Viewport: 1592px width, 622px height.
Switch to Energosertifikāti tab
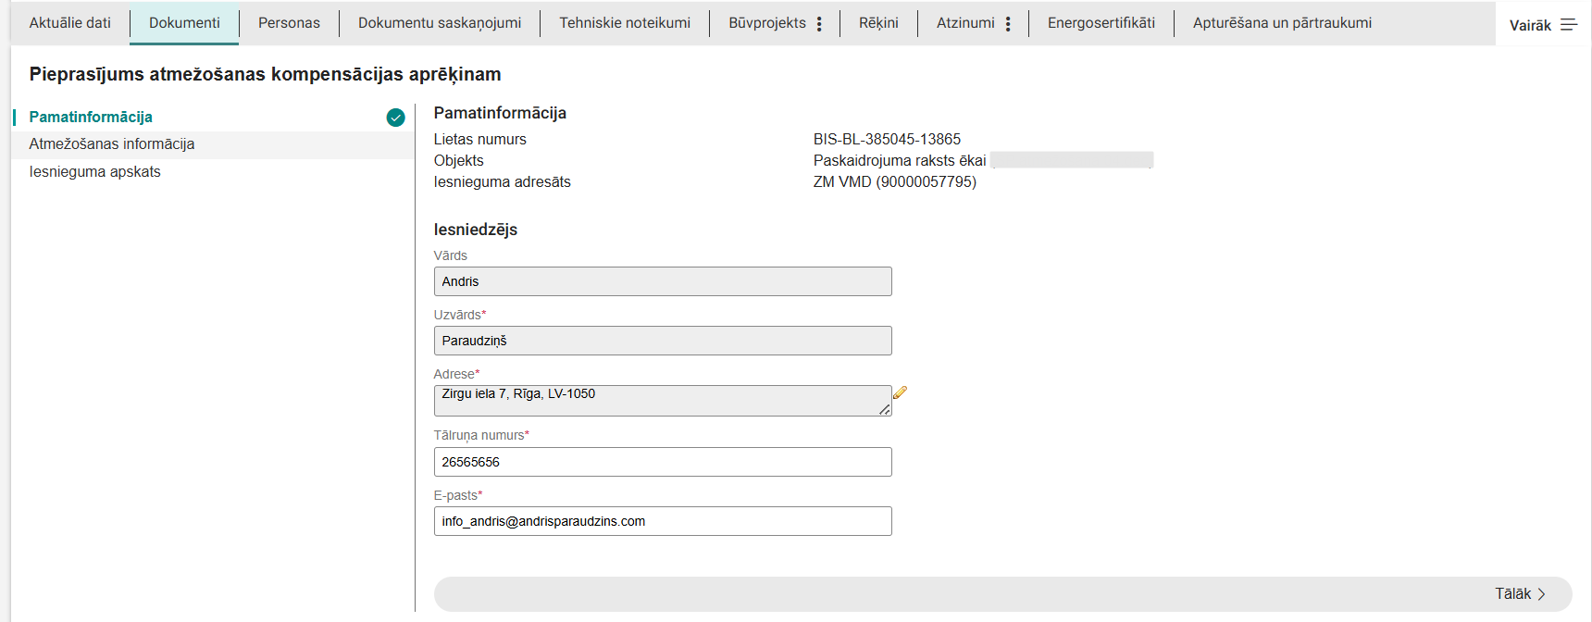tap(1101, 23)
